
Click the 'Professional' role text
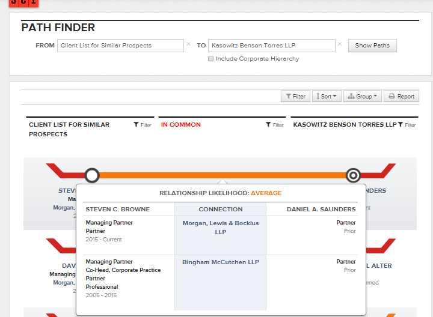point(102,286)
